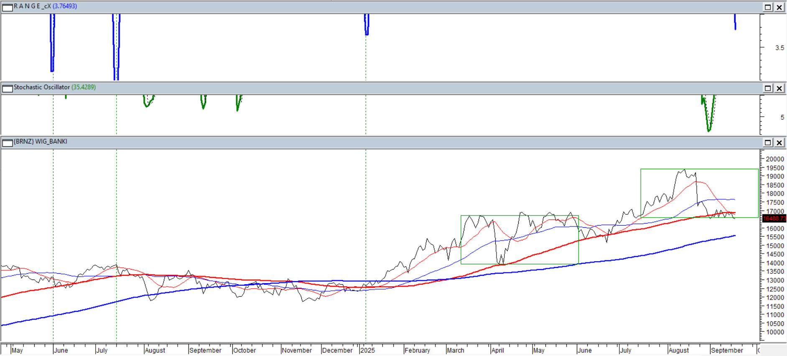Close the WIG_BANKI price panel

tap(779, 143)
